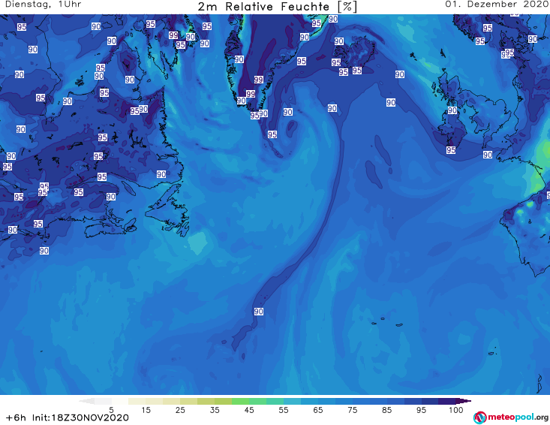Click the '90' label on the Atlantic moisture band
Viewport: 550px width, 425px height.
(x=259, y=312)
